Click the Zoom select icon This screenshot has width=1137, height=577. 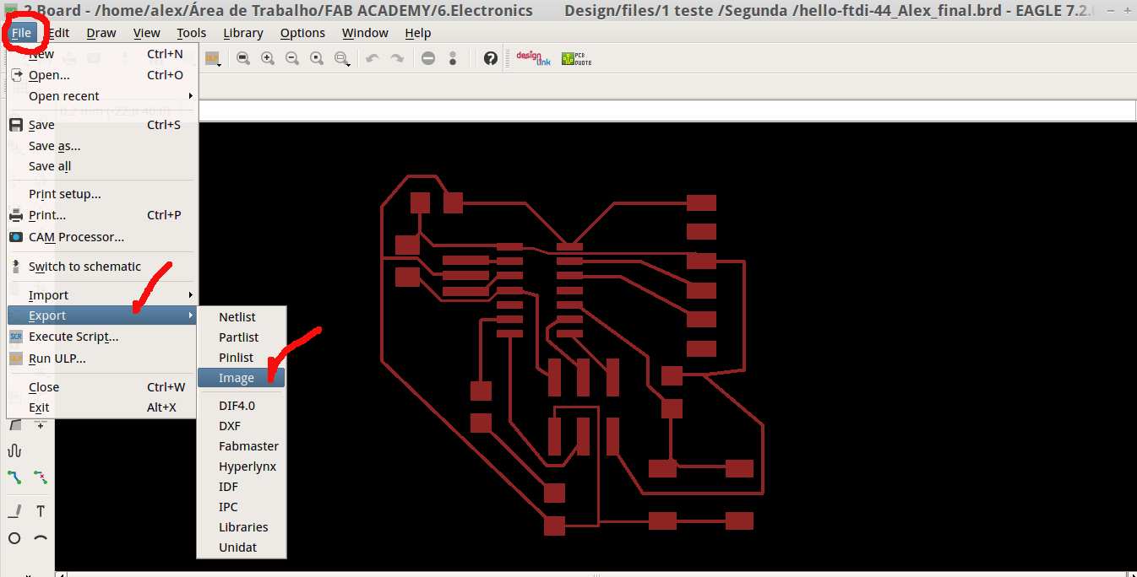coord(342,58)
